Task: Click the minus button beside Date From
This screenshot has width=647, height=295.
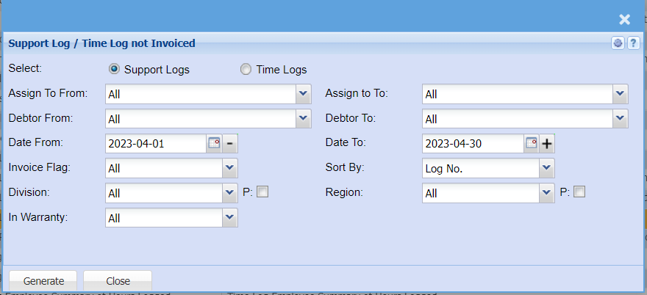Action: click(230, 144)
